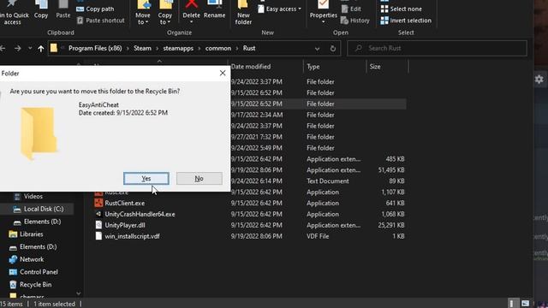
Task: Click Edit in the Open group
Action: coord(351,9)
